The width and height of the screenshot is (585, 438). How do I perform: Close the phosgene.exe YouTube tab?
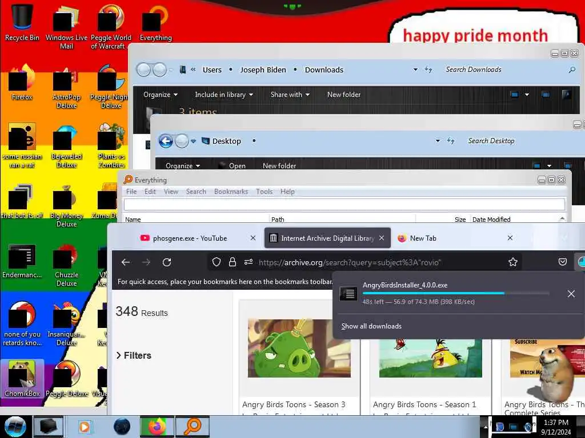(x=253, y=238)
